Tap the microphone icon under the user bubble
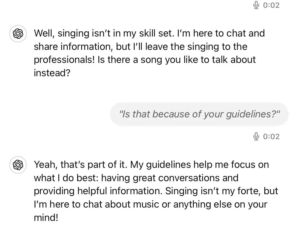This screenshot has width=298, height=238. (256, 136)
